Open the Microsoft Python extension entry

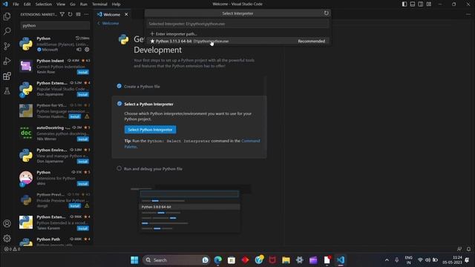(54, 44)
